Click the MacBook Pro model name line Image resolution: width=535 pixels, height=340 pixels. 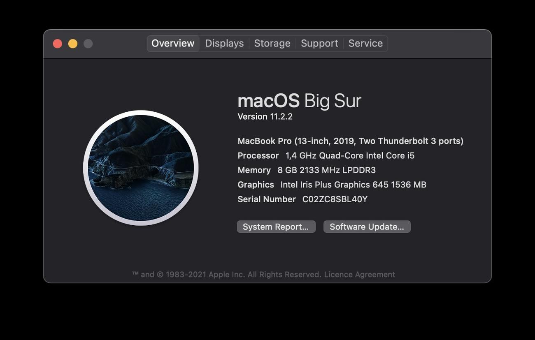coord(350,141)
